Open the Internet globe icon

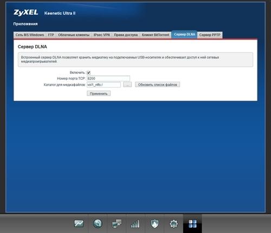[x=98, y=224]
